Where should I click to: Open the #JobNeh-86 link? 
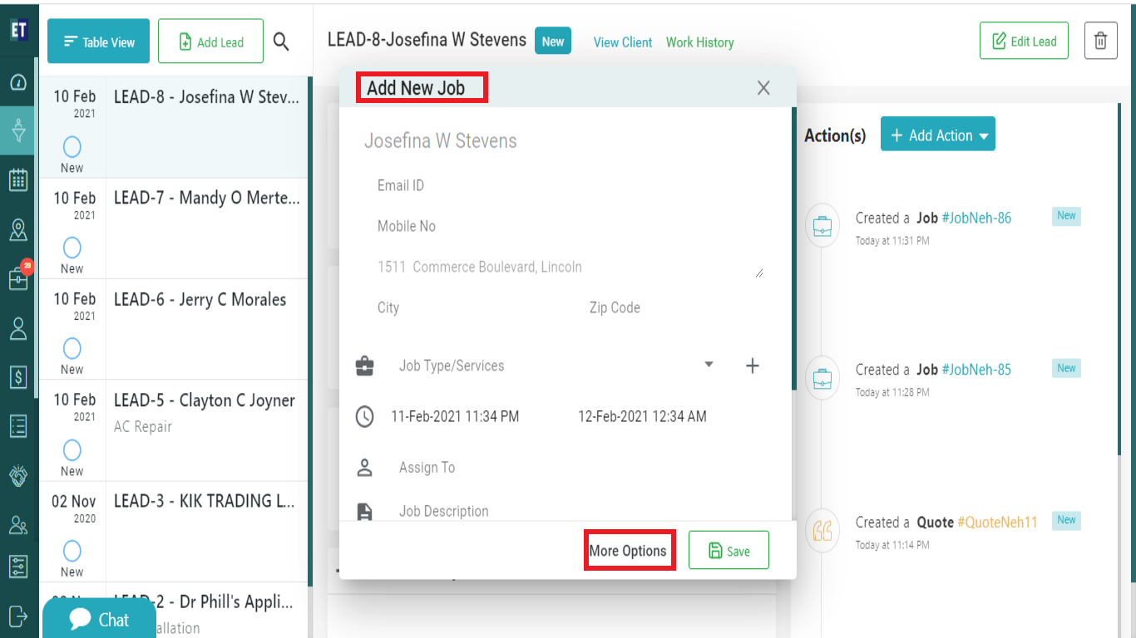(x=976, y=218)
